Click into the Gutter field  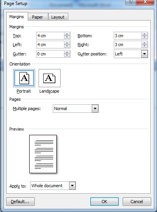pyautogui.click(x=50, y=54)
